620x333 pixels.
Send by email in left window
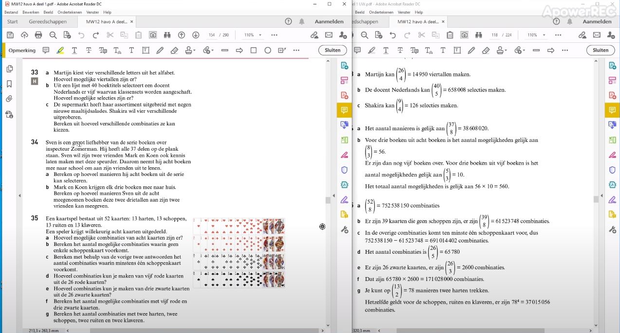pos(328,35)
